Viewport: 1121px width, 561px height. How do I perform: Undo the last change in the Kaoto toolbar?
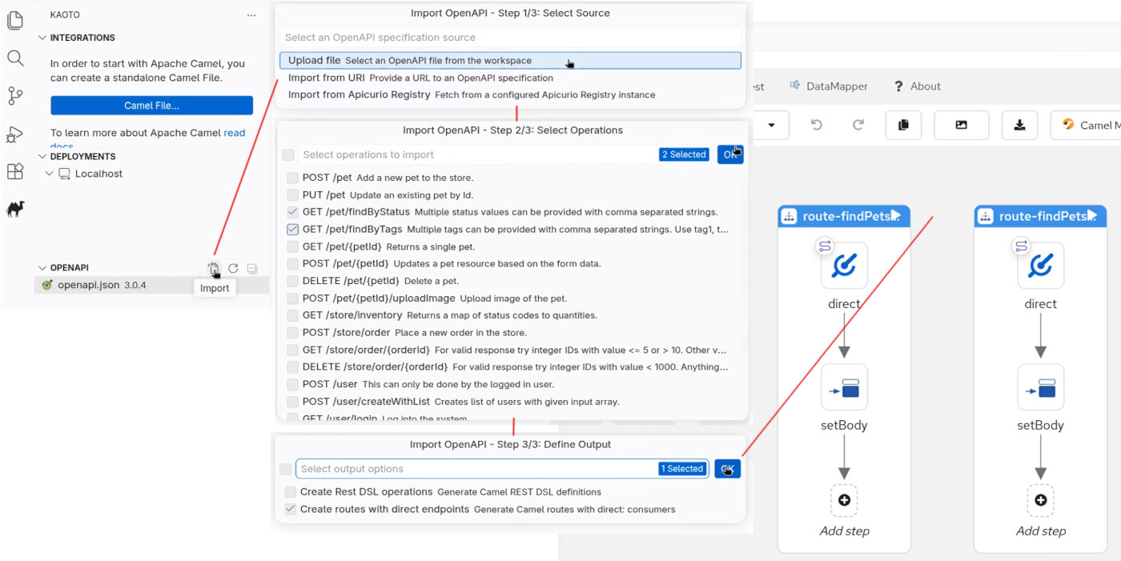(x=816, y=125)
